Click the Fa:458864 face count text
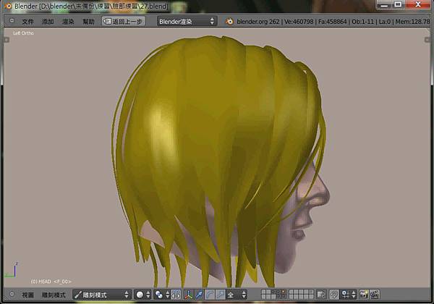The image size is (434, 304). pyautogui.click(x=332, y=21)
